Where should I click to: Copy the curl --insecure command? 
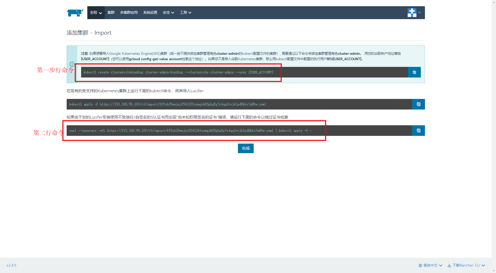point(418,131)
